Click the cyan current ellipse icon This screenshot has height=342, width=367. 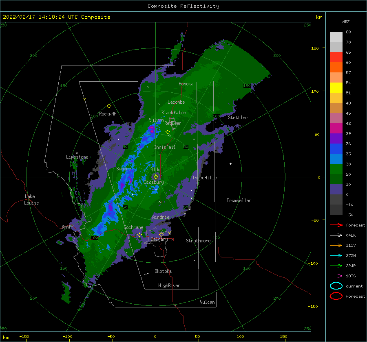point(336,286)
